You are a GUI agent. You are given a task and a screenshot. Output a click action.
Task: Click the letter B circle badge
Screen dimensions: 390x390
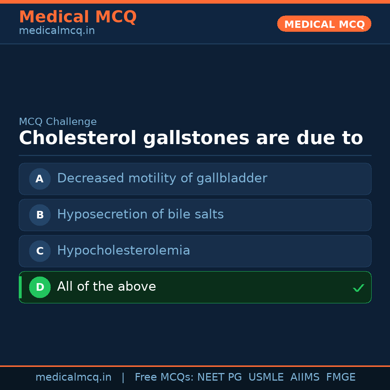click(40, 215)
